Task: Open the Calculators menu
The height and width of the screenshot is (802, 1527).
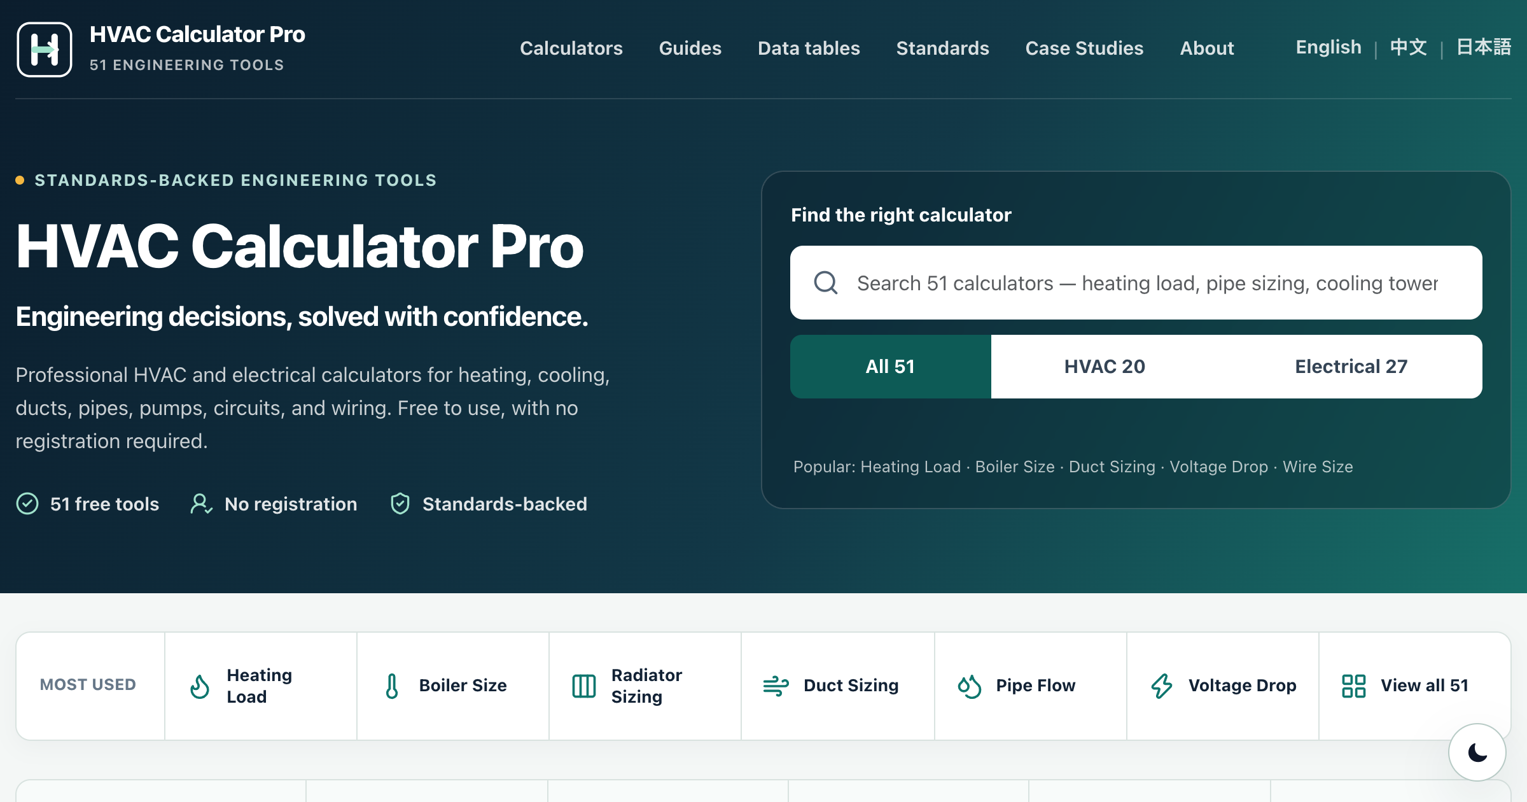Action: tap(571, 48)
